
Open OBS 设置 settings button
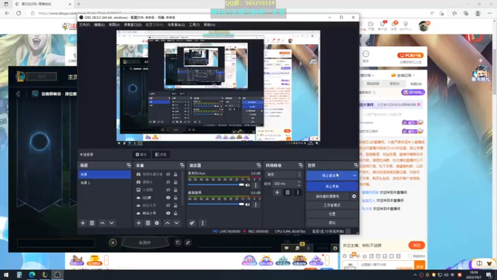coord(332,214)
